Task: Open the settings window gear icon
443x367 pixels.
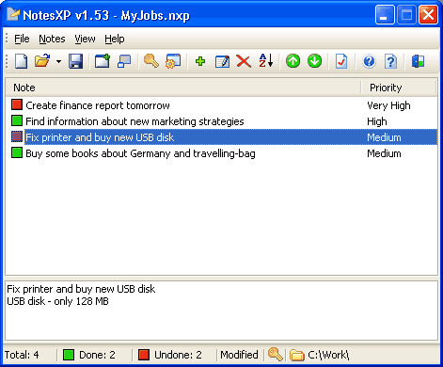Action: pos(173,61)
